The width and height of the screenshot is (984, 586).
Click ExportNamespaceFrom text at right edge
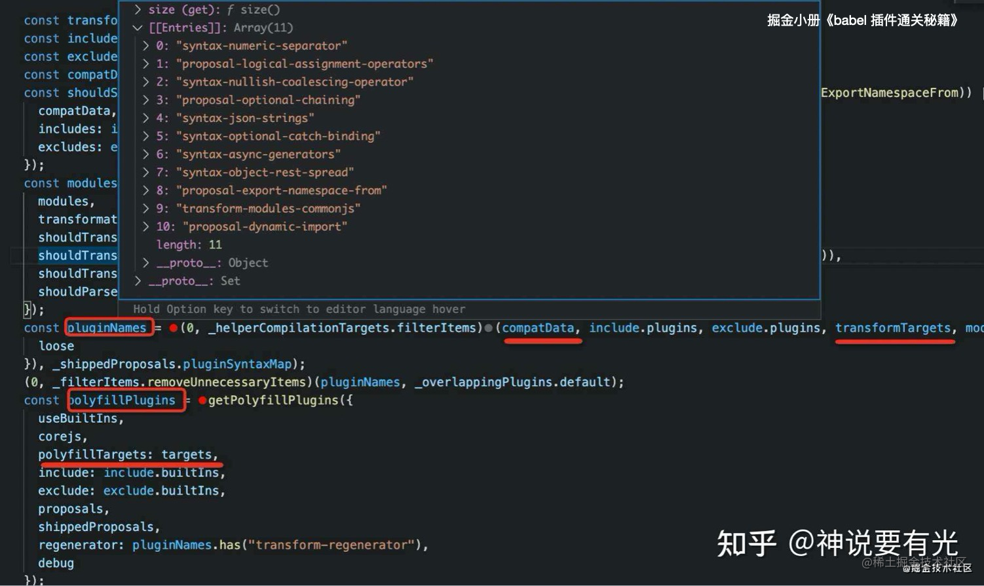click(x=890, y=93)
